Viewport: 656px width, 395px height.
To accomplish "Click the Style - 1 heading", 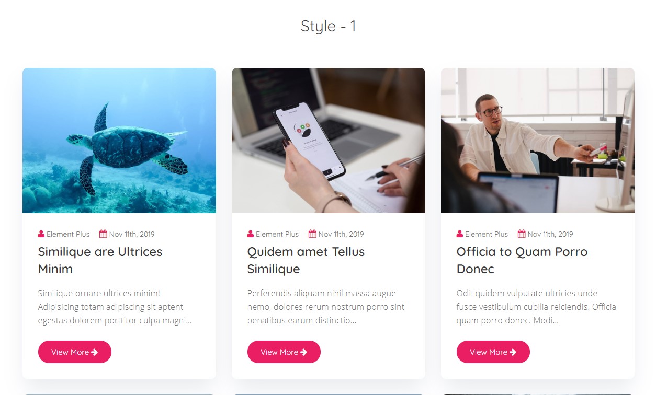I will tap(329, 26).
